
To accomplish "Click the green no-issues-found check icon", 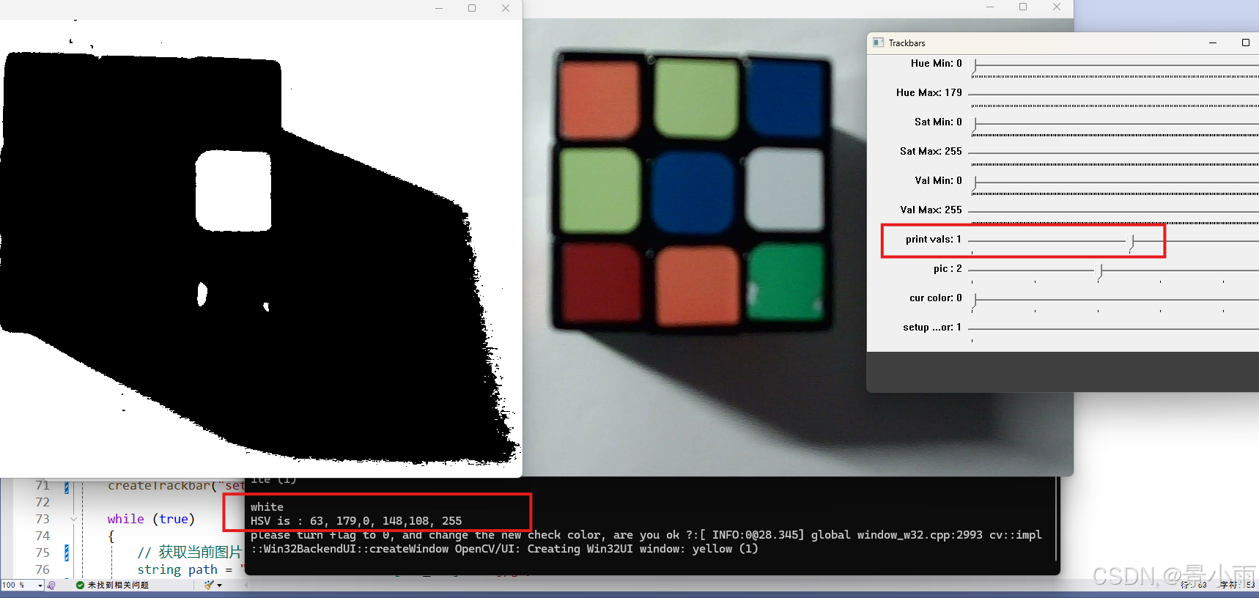I will (x=80, y=585).
